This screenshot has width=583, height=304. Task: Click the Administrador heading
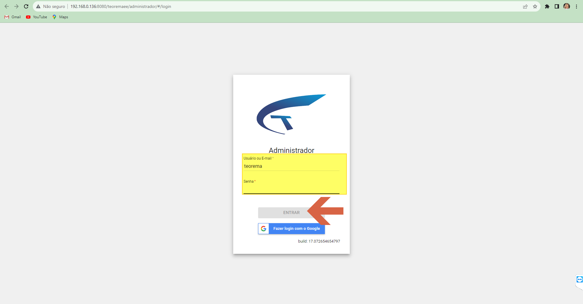pos(291,150)
